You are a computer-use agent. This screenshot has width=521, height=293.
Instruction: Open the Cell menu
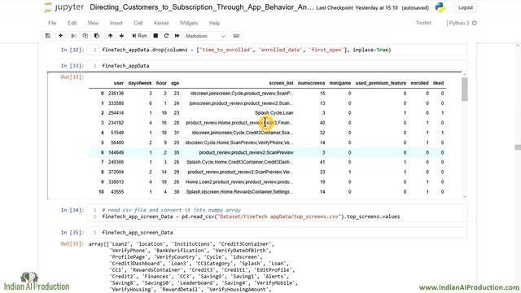tap(138, 23)
